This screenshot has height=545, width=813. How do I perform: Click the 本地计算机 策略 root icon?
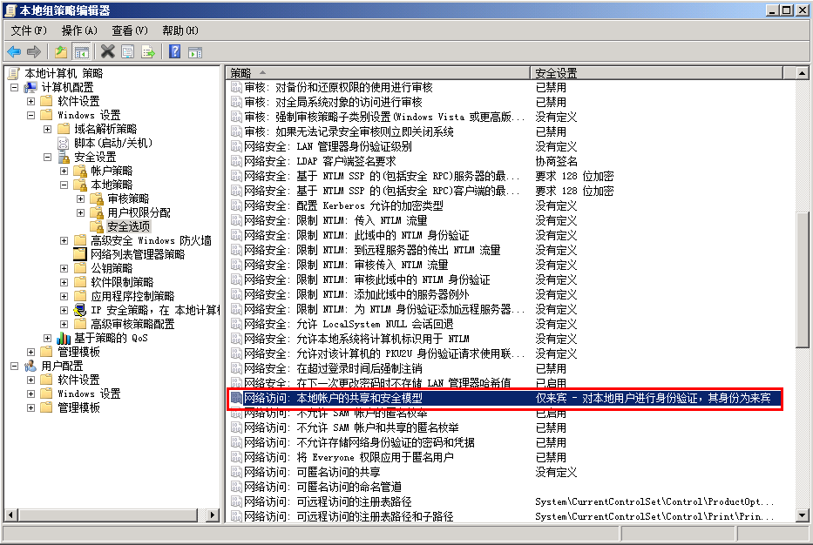coord(14,73)
